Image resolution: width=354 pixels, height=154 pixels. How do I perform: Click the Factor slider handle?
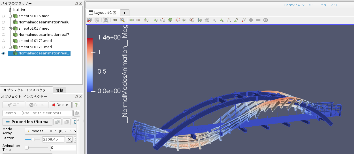click(x=33, y=139)
